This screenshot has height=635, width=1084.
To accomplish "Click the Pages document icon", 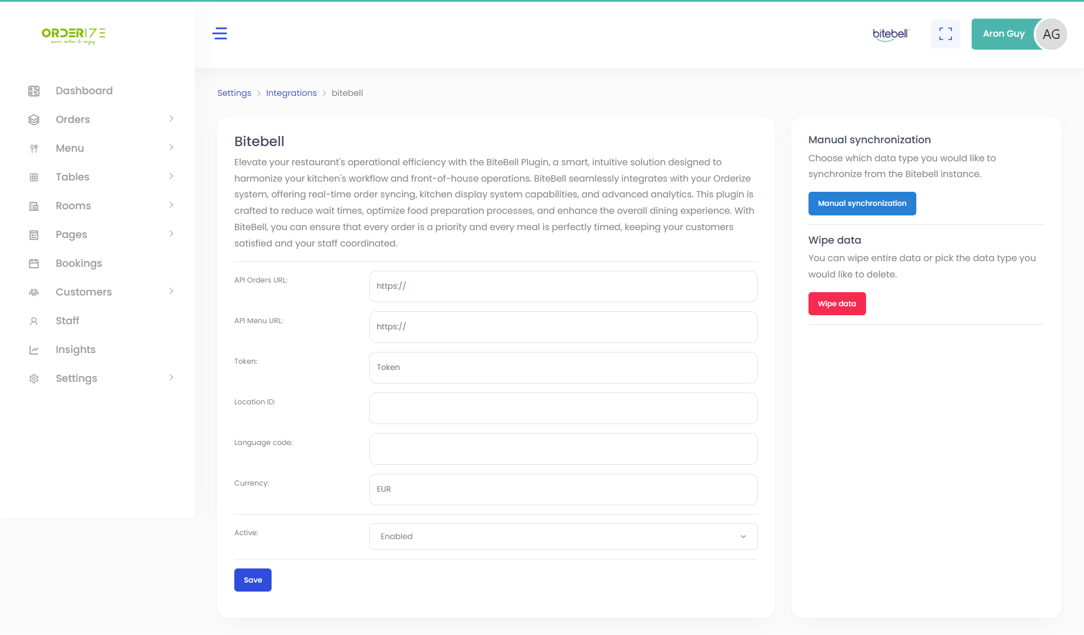I will pos(34,235).
